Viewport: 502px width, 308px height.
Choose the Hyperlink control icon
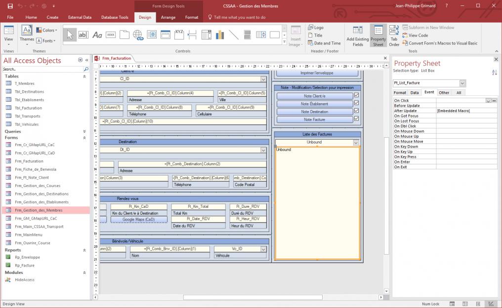138,35
